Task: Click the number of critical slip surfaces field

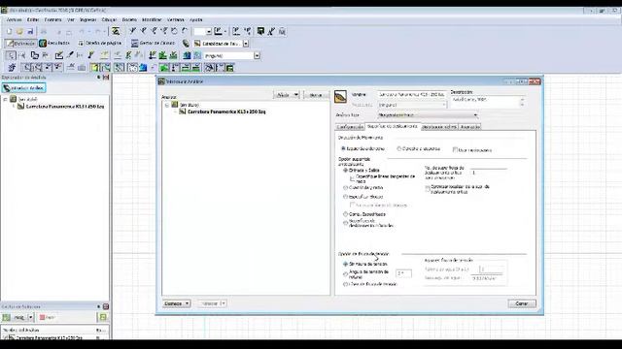Action: tap(489, 173)
